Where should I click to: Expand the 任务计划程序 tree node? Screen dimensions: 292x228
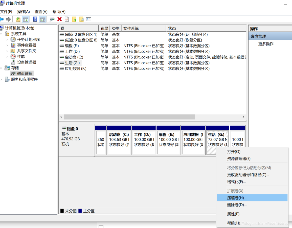coord(7,40)
